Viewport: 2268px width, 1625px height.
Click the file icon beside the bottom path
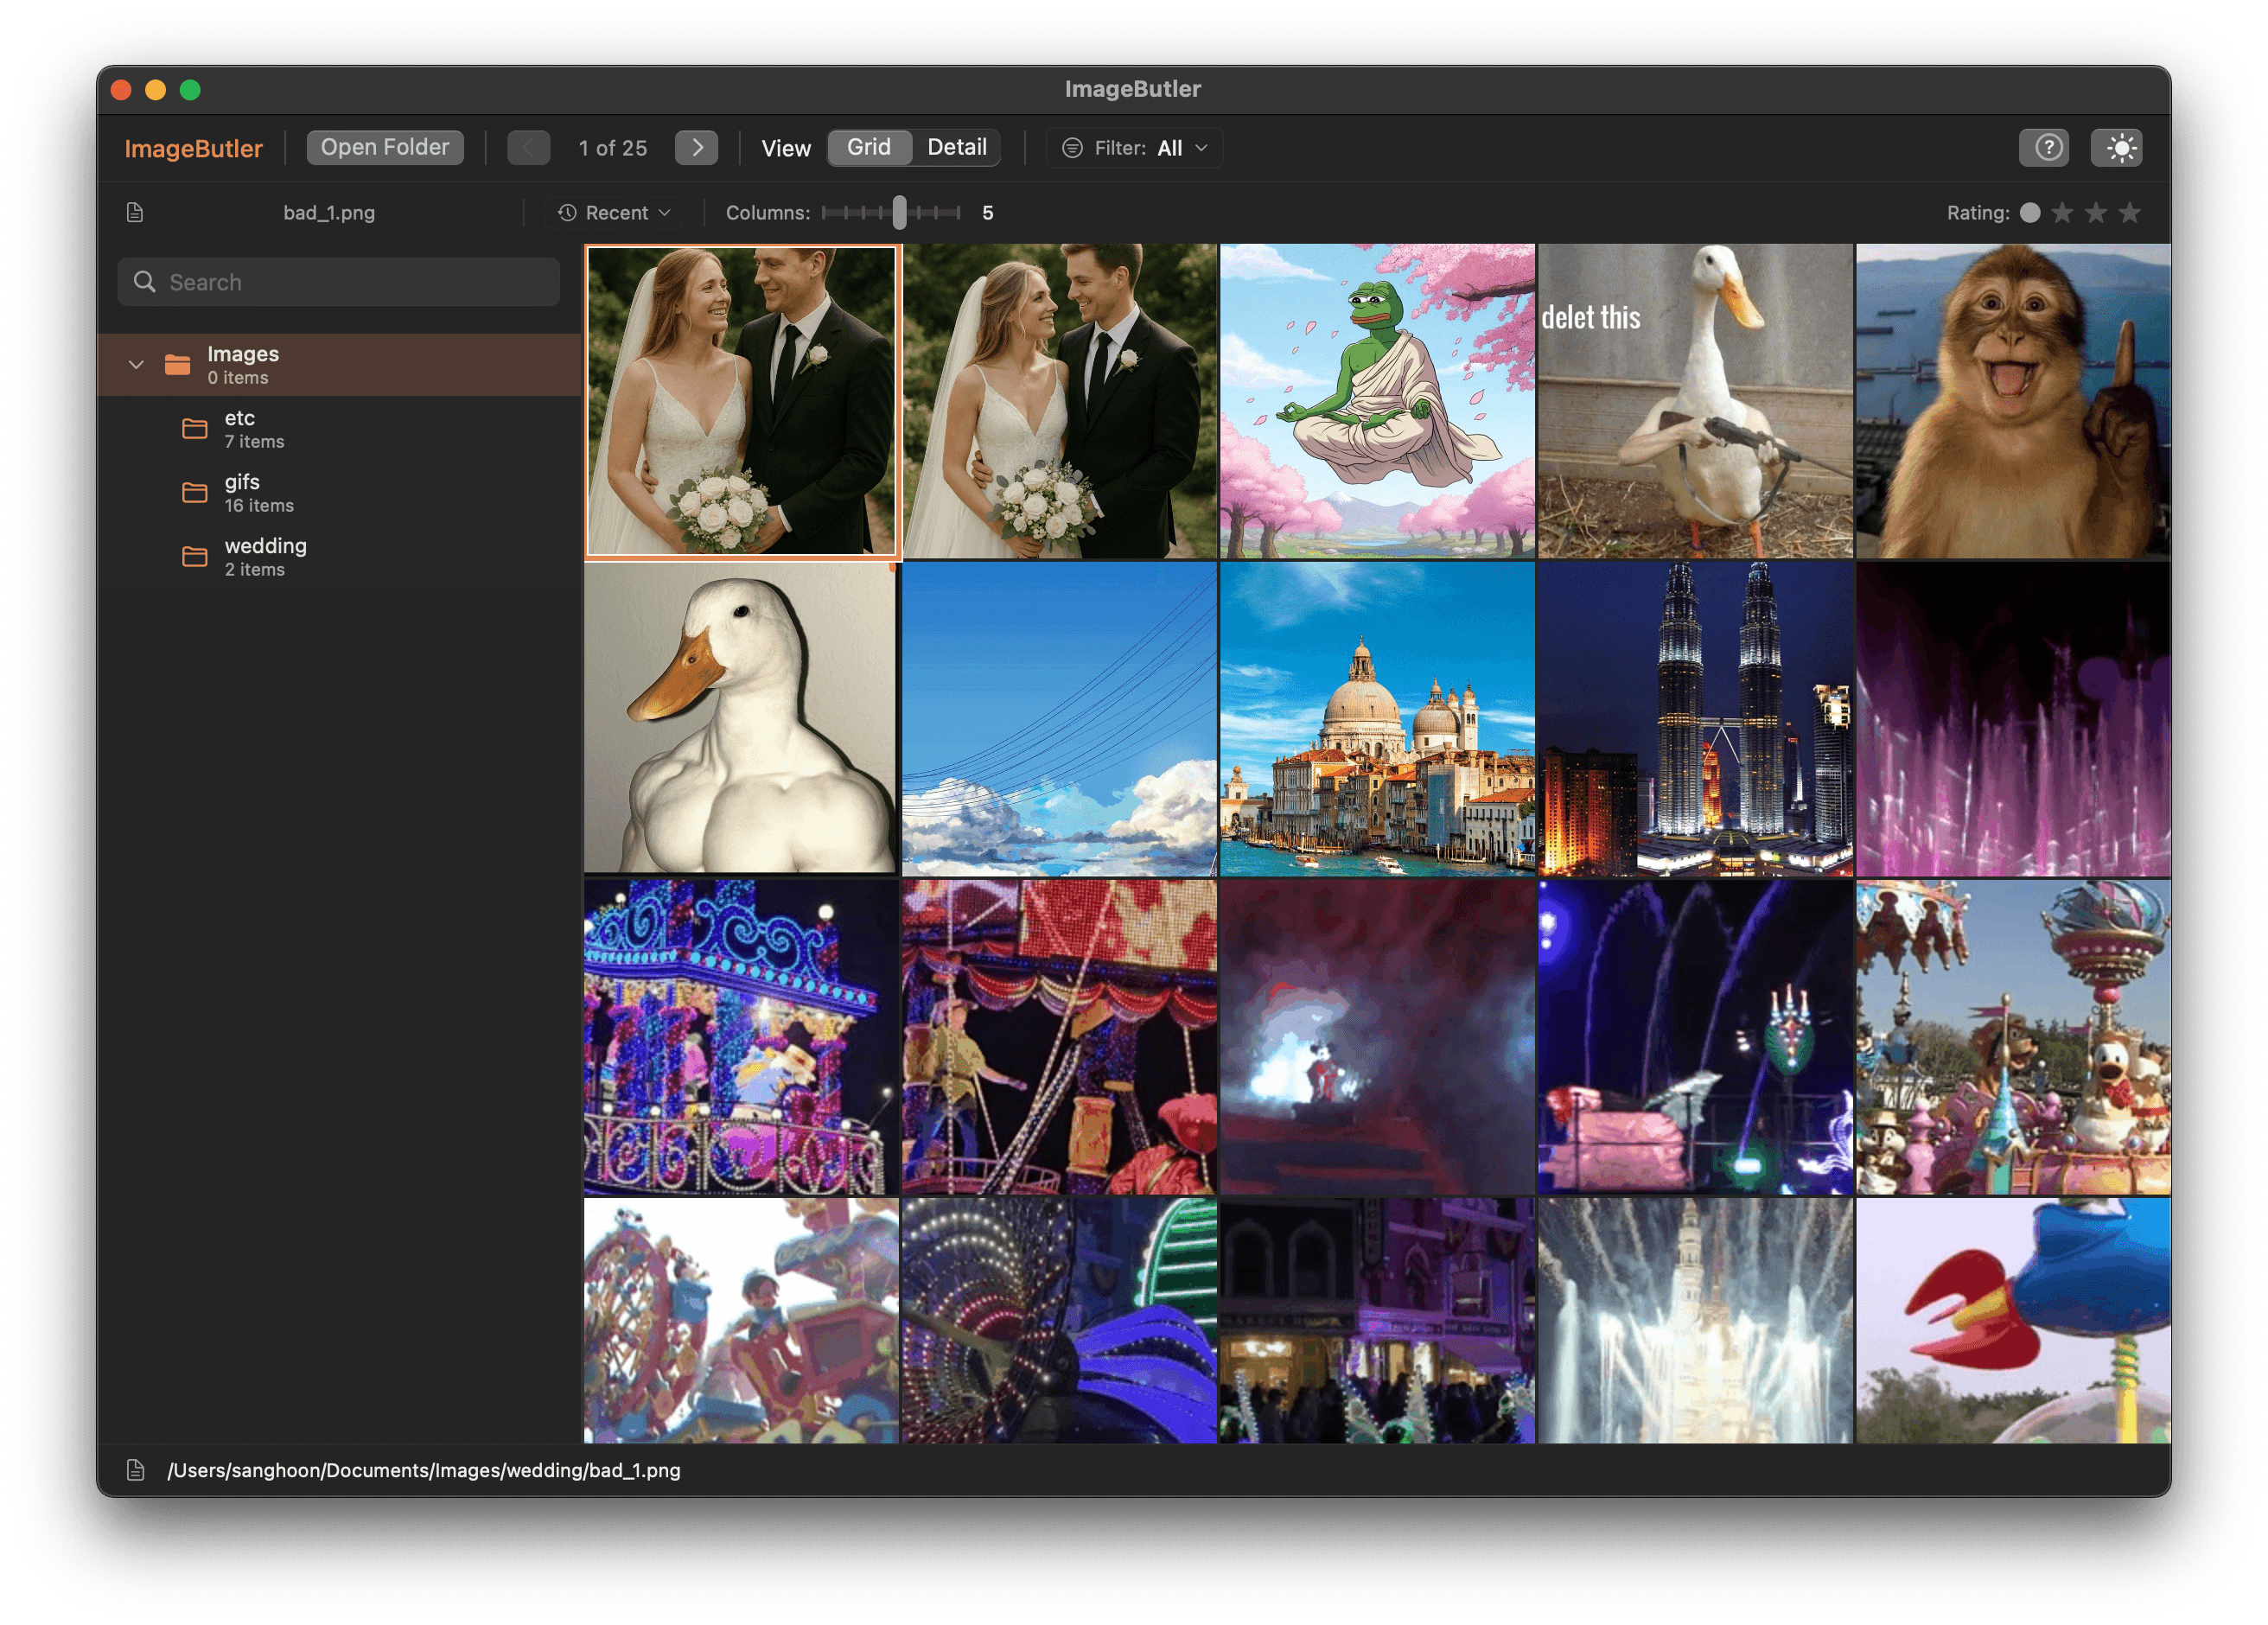(137, 1470)
